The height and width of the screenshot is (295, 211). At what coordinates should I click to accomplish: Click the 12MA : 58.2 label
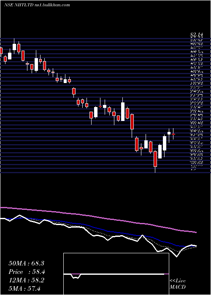[26, 280]
